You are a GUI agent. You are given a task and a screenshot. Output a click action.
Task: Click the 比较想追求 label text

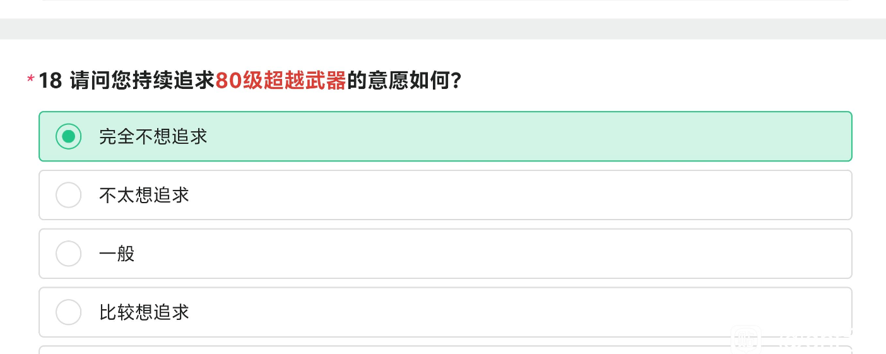pos(144,312)
